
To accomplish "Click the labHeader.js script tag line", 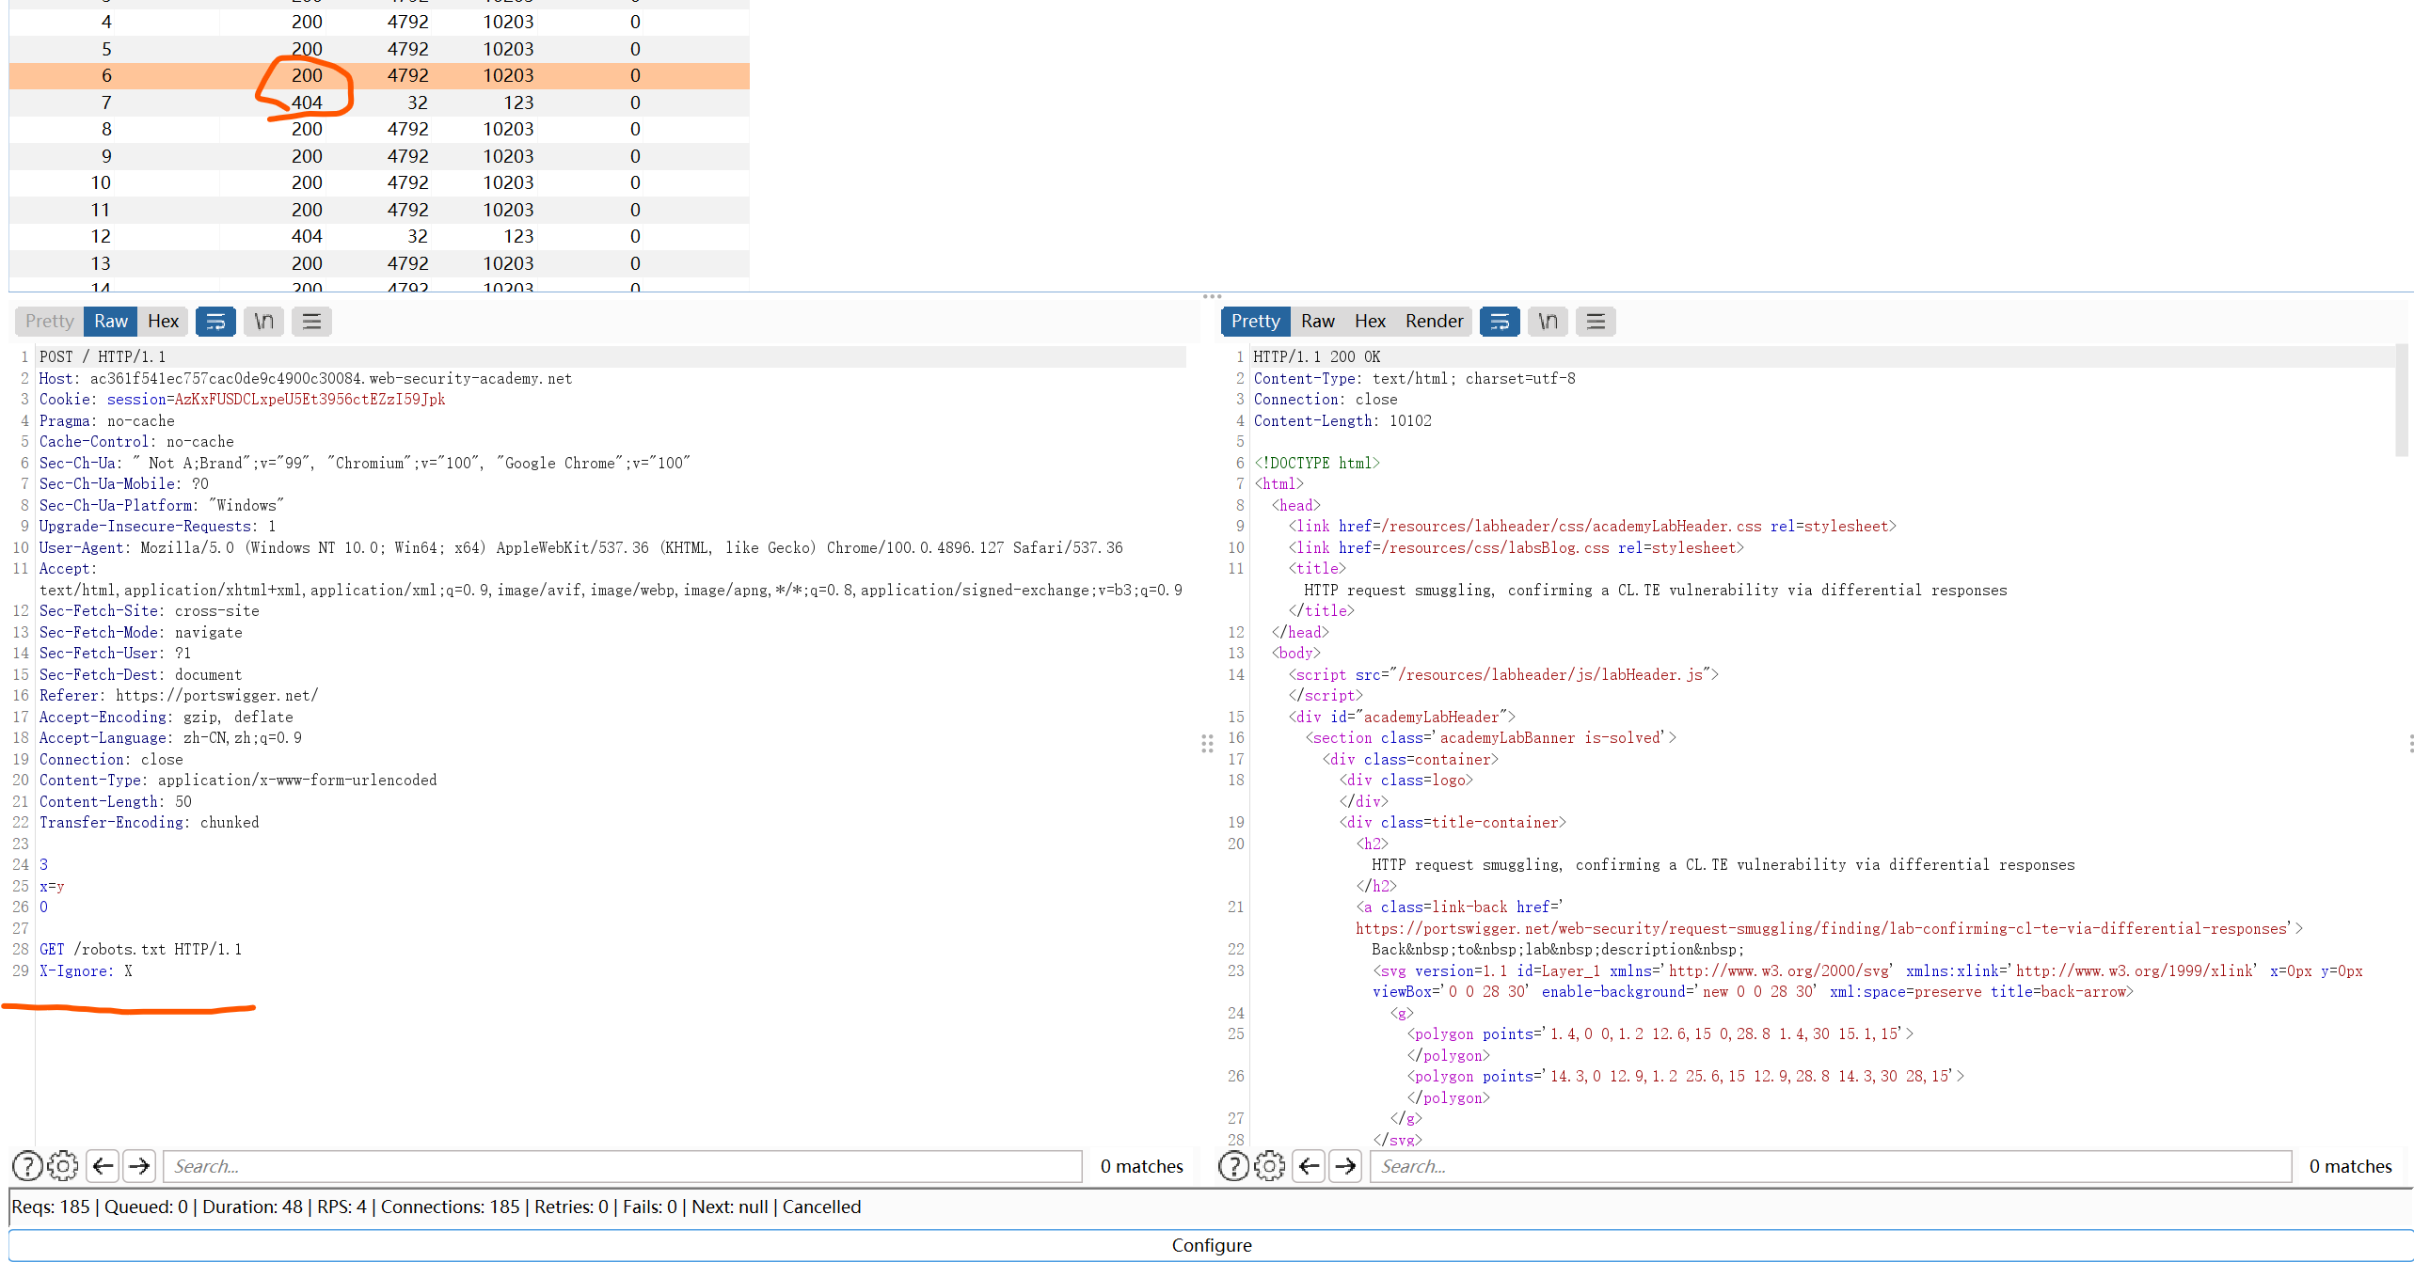I will point(1503,674).
